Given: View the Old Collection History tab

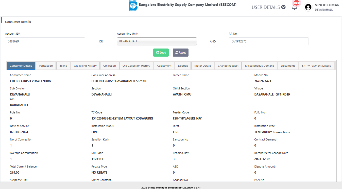Looking at the screenshot, I should (136, 66).
